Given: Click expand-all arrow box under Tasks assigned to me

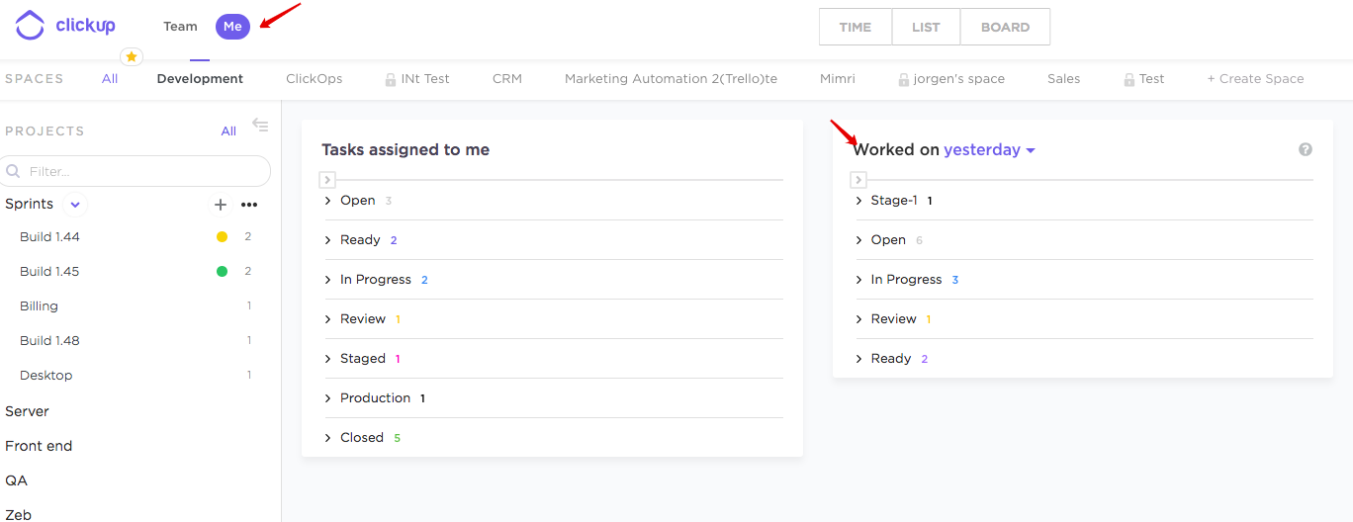Looking at the screenshot, I should pyautogui.click(x=328, y=180).
